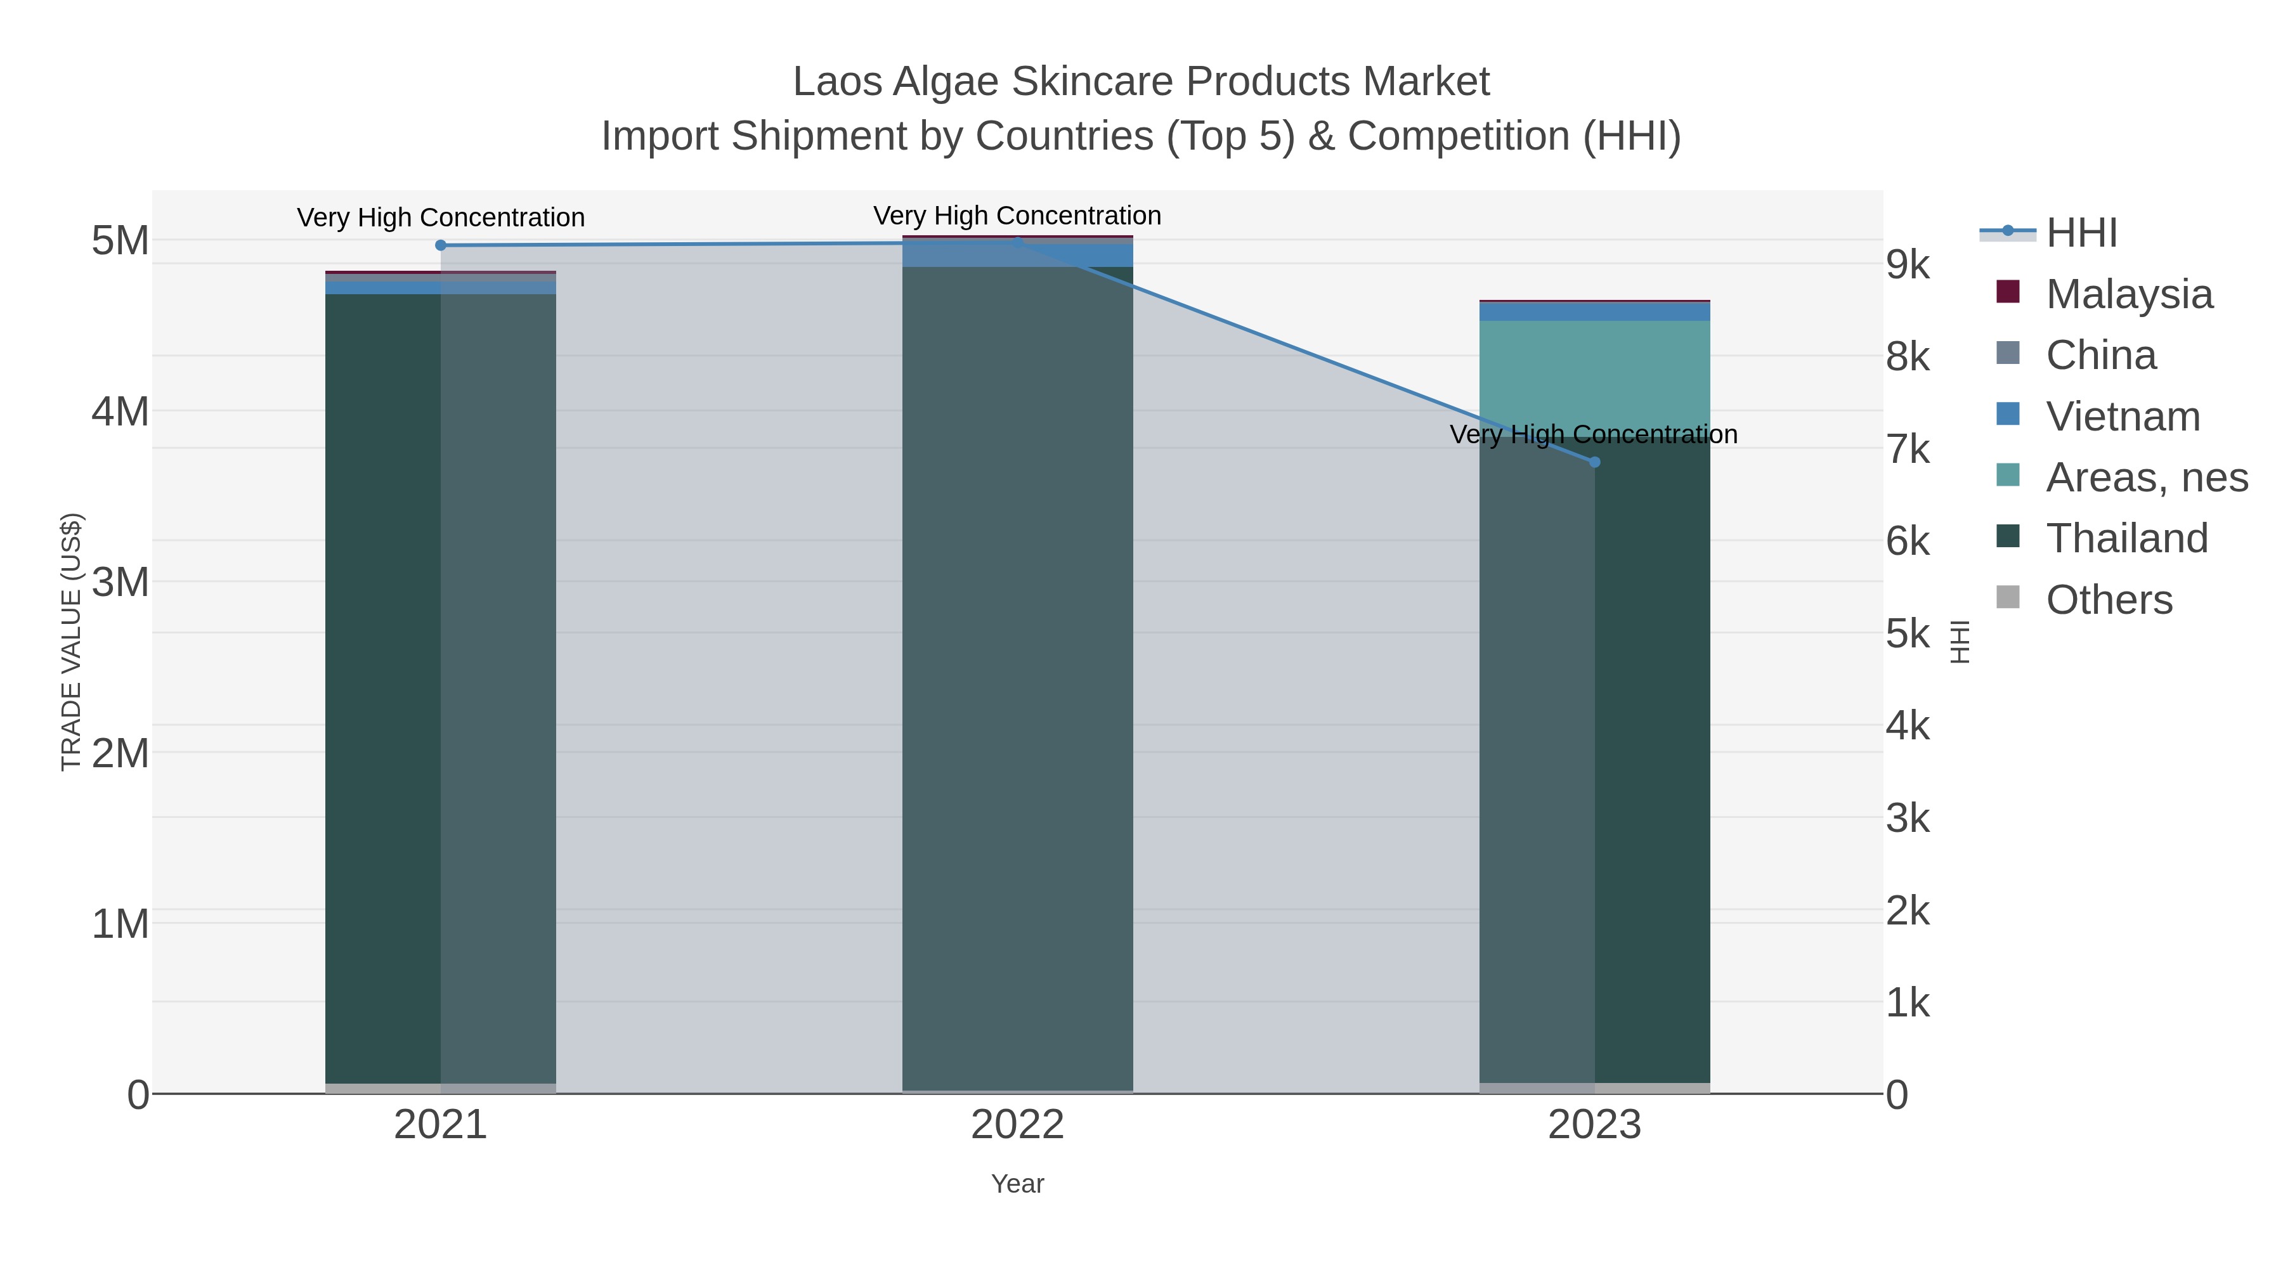Click the 9k tick on HHI axis
The height and width of the screenshot is (1284, 2283).
point(1908,264)
